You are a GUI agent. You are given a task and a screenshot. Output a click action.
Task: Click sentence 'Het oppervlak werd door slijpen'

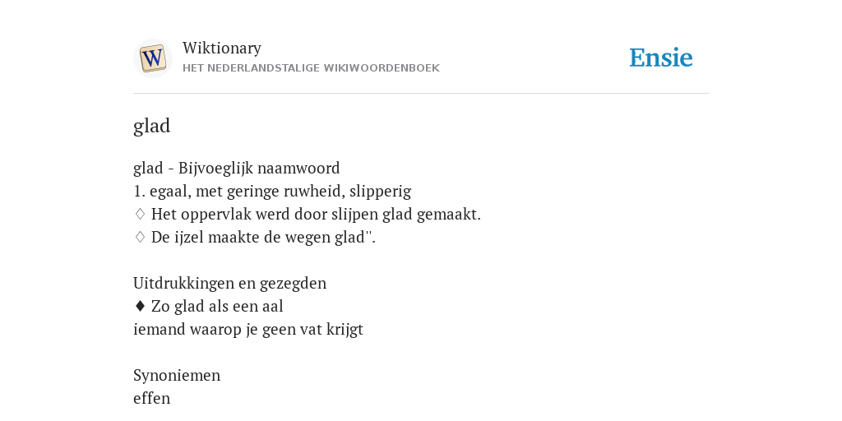(x=316, y=215)
